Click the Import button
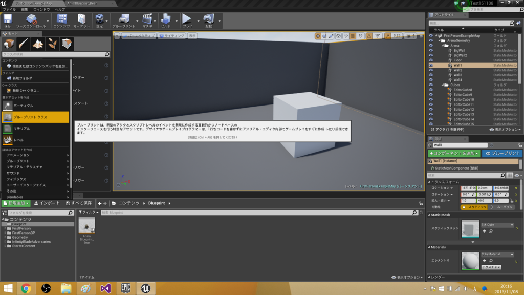This screenshot has width=524, height=295. pyautogui.click(x=47, y=203)
